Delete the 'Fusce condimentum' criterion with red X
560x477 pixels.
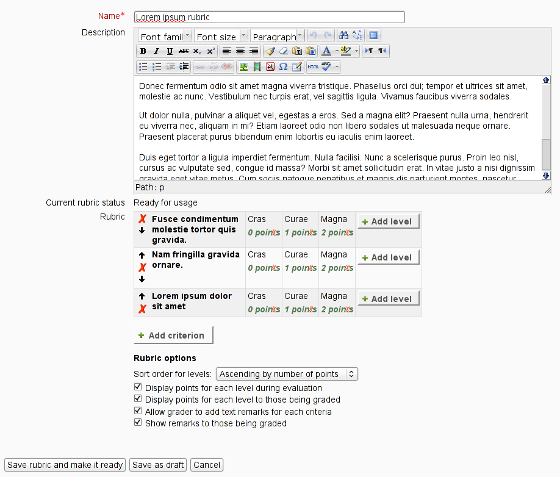142,219
